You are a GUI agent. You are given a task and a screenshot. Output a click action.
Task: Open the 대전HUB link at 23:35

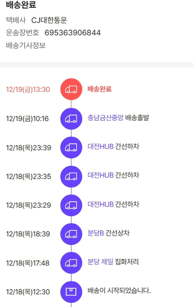(100, 175)
